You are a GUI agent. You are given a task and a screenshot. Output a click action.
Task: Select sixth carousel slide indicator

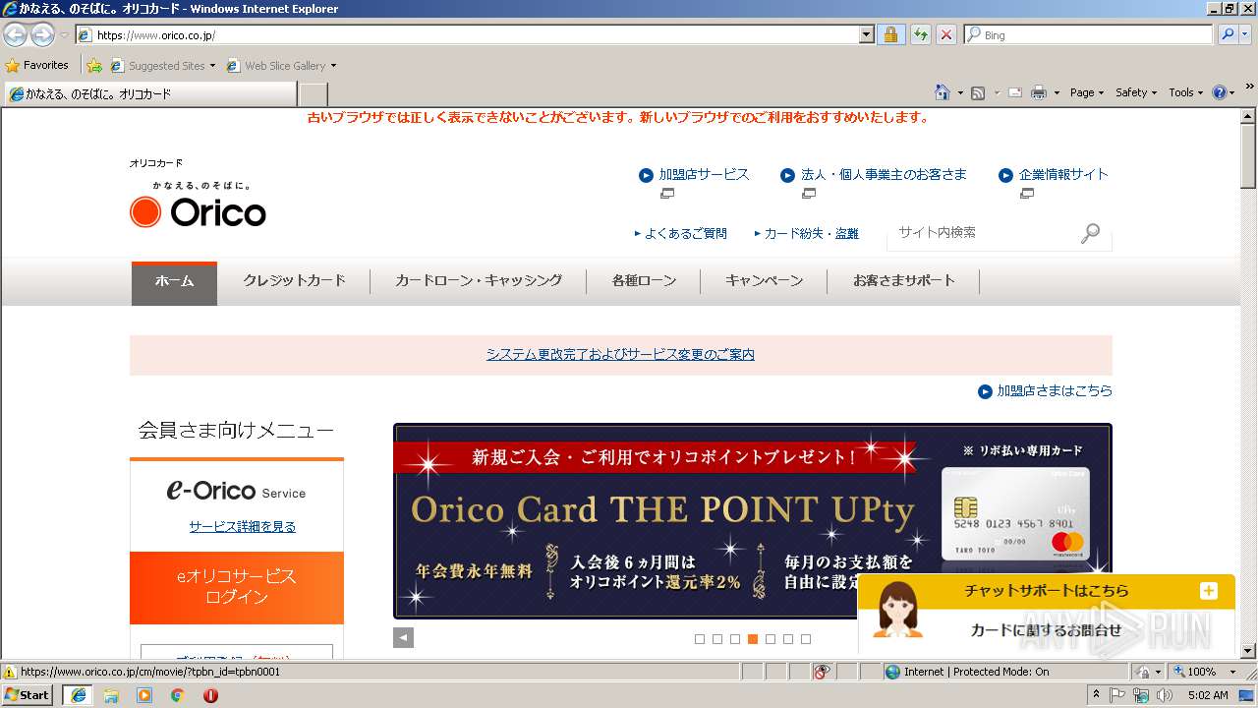click(788, 639)
